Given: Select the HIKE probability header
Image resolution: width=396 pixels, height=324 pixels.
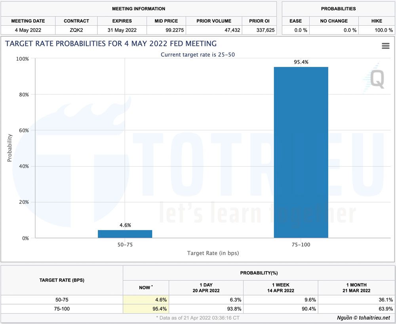Looking at the screenshot, I should point(377,21).
